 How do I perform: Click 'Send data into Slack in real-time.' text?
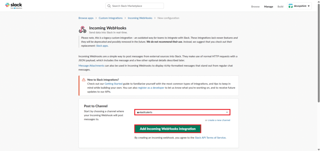tap(108, 32)
